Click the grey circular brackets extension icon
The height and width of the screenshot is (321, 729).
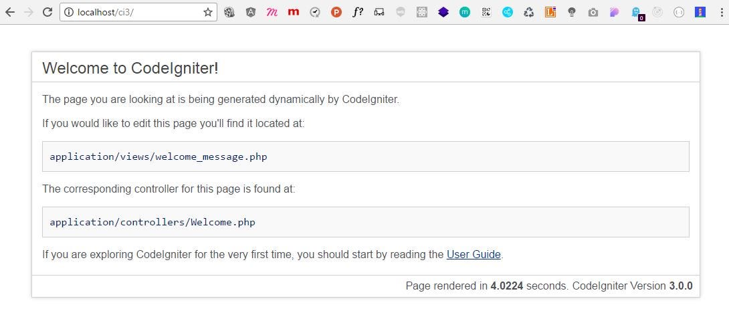pyautogui.click(x=679, y=13)
